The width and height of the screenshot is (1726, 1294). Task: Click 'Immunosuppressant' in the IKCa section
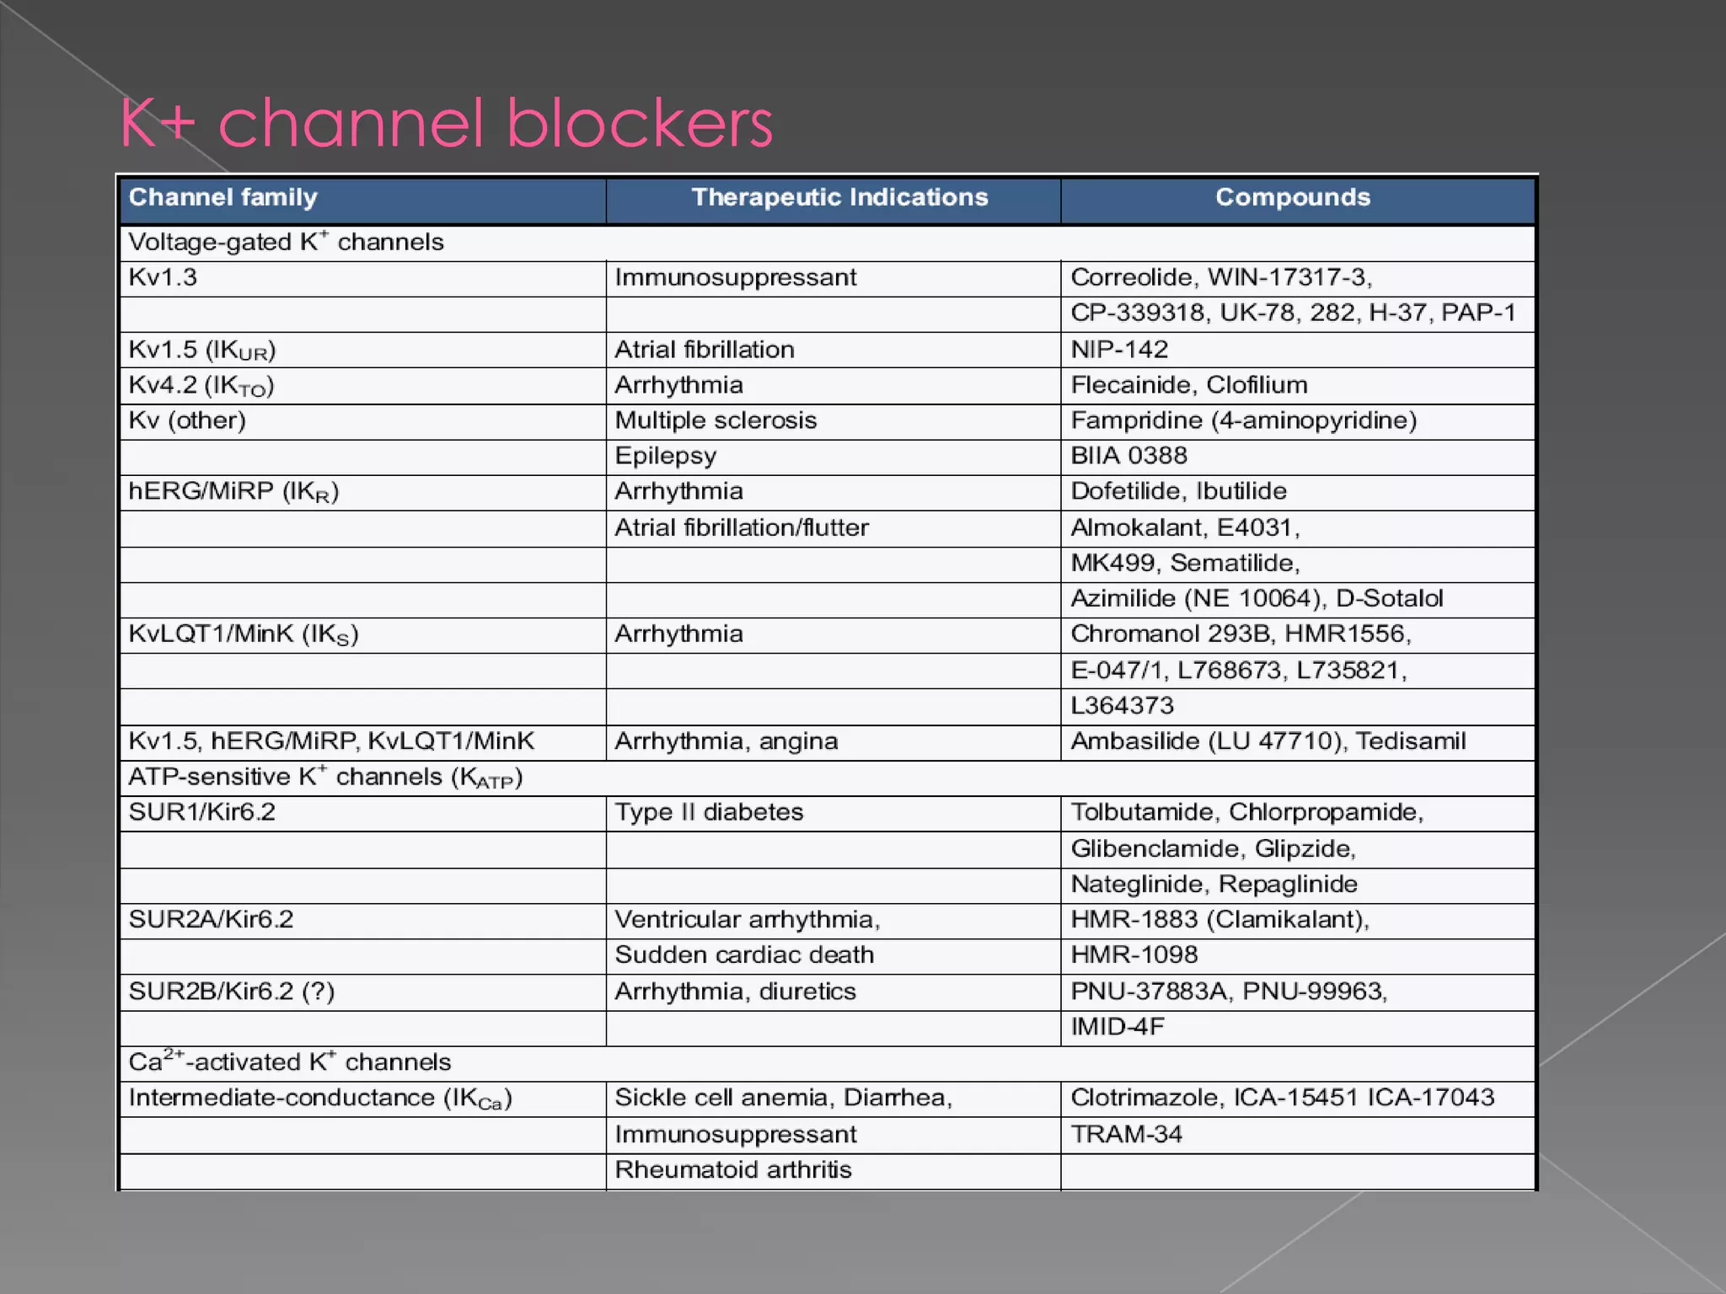coord(834,1135)
